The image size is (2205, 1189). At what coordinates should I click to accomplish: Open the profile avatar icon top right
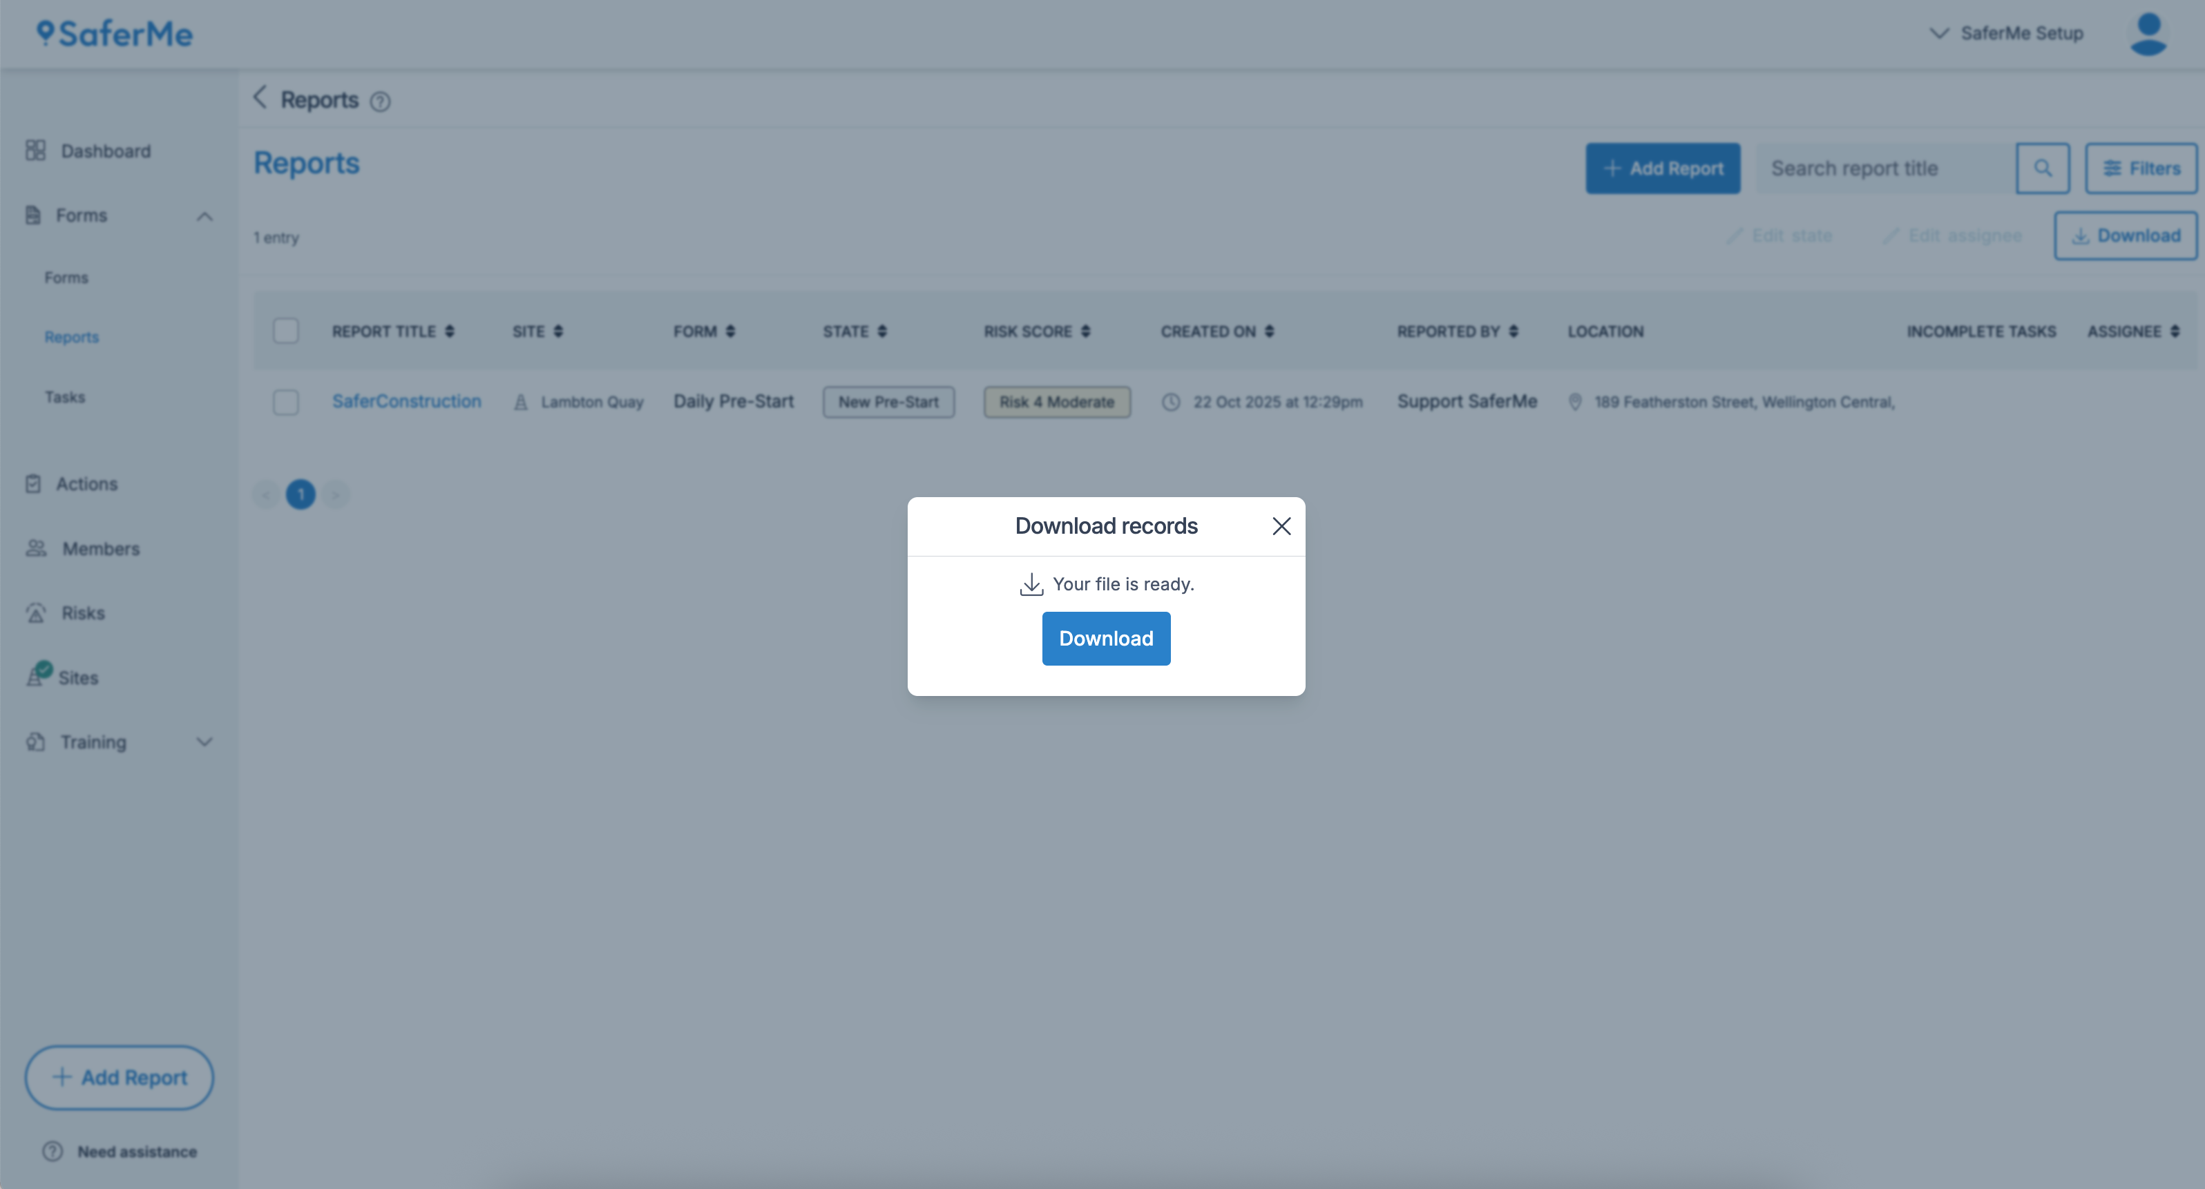click(x=2147, y=33)
